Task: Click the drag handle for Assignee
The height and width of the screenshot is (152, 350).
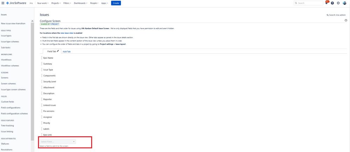Action: (42, 117)
